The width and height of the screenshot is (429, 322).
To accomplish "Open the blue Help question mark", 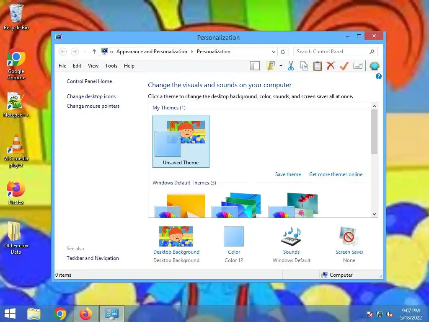I will click(x=379, y=76).
